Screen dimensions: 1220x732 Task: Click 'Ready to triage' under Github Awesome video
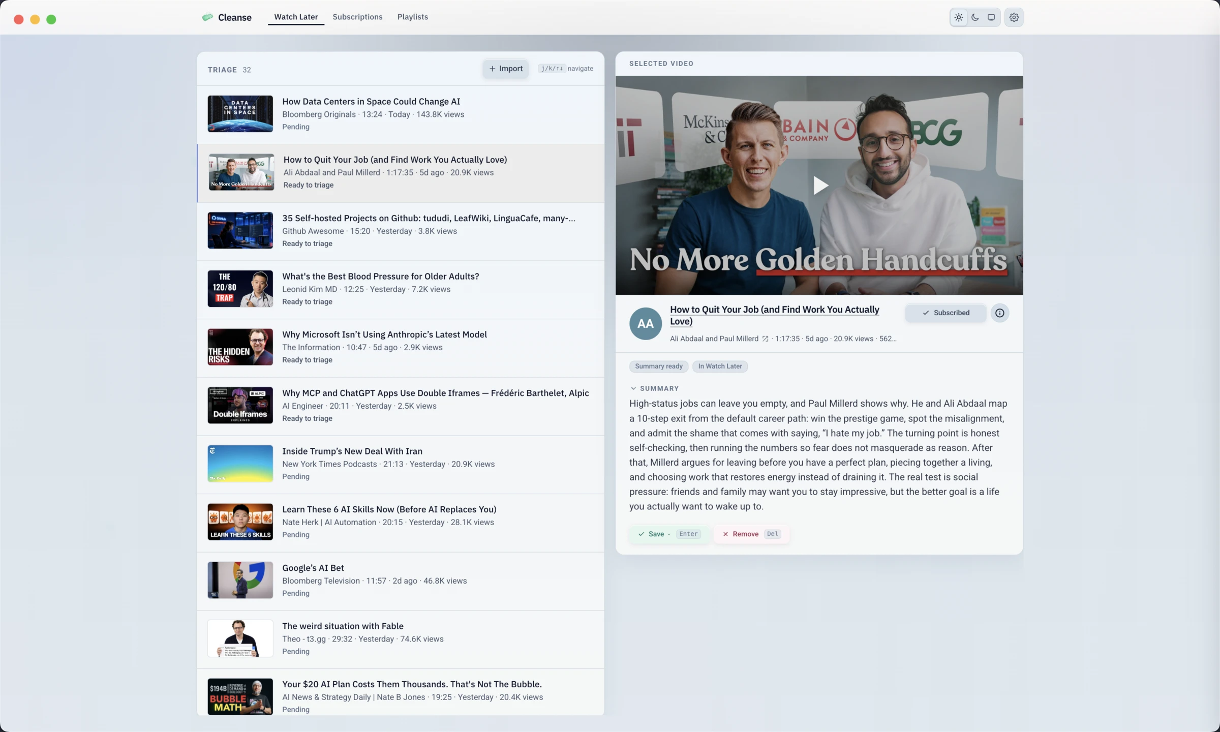(307, 243)
